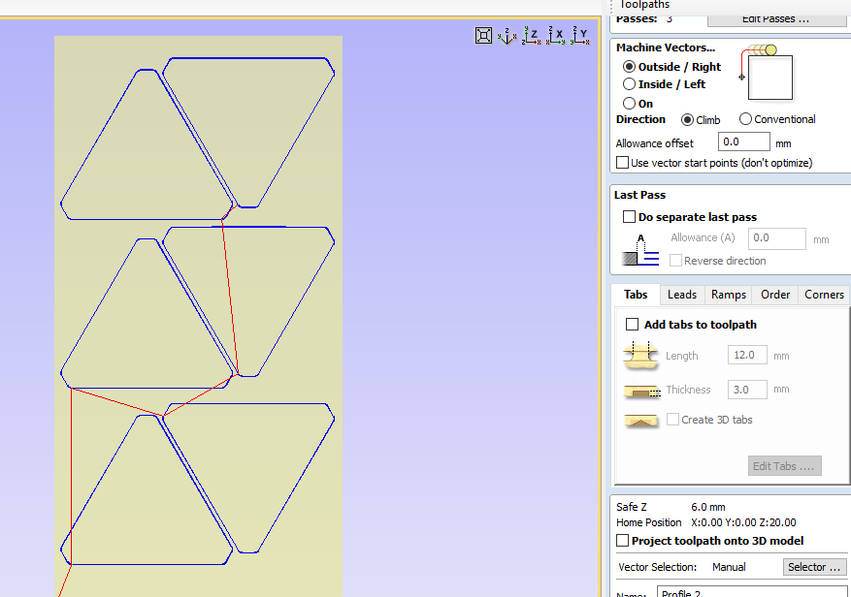The height and width of the screenshot is (597, 851).
Task: Switch to view along Y axis icon
Action: pyautogui.click(x=580, y=36)
